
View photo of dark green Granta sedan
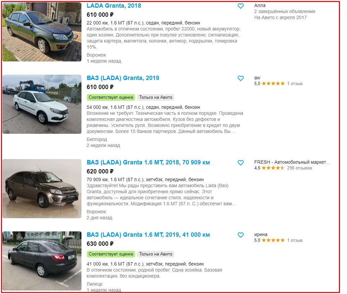click(x=42, y=32)
